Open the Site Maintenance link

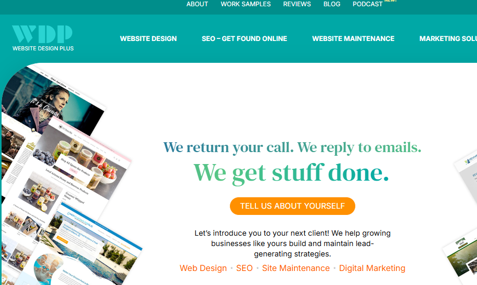(295, 268)
